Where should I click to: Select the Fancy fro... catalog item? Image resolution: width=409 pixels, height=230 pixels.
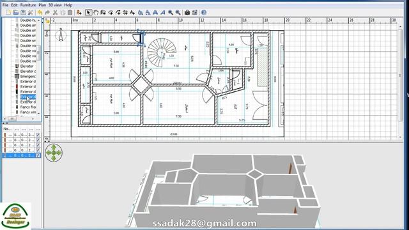click(x=28, y=107)
